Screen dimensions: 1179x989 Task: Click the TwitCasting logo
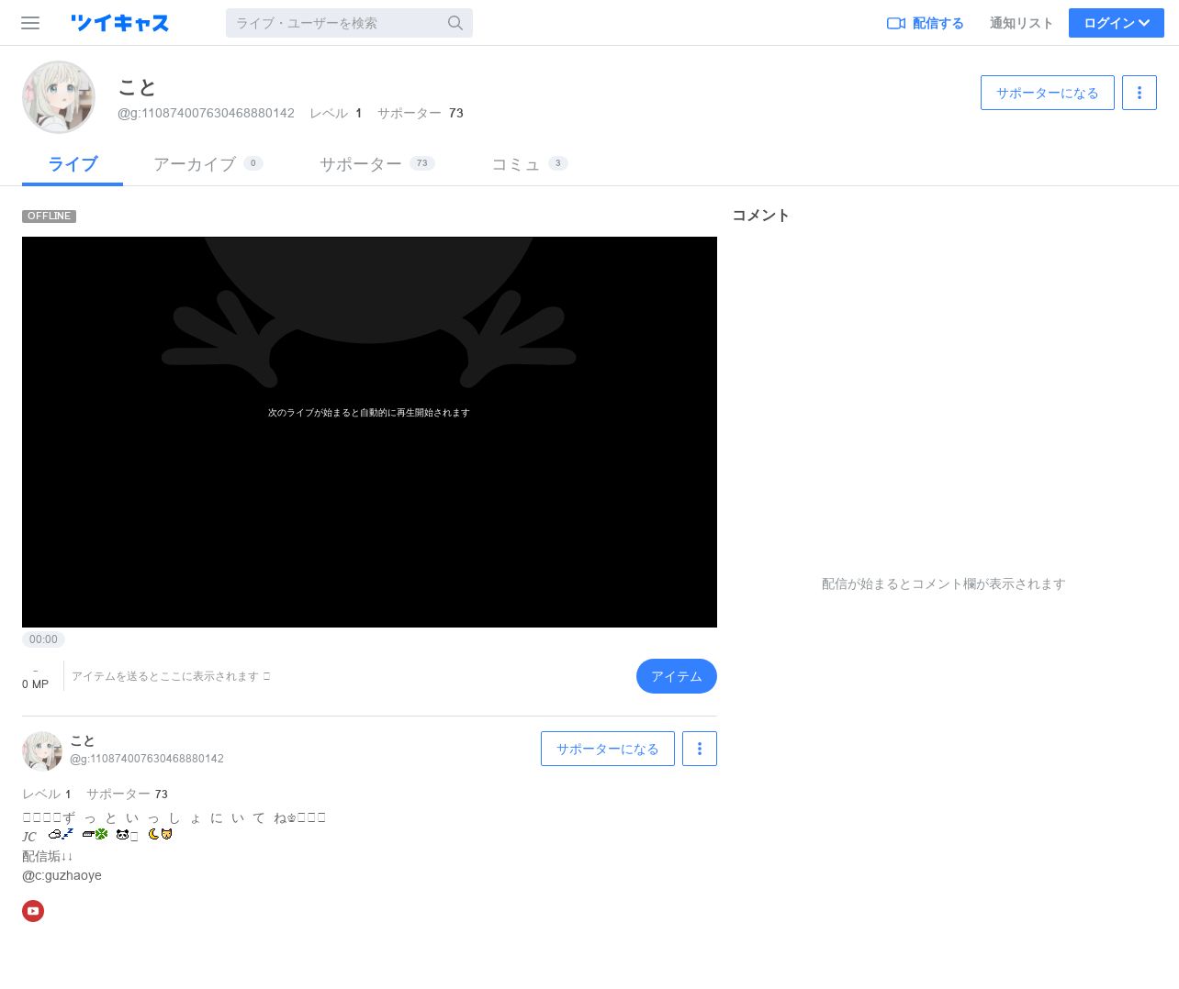pos(119,23)
